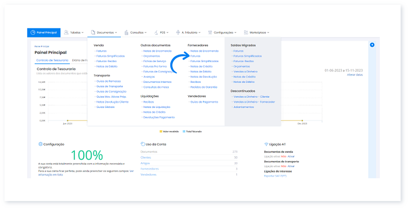Click the Uso da Conta icon
Image resolution: width=408 pixels, height=208 pixels.
(142, 144)
